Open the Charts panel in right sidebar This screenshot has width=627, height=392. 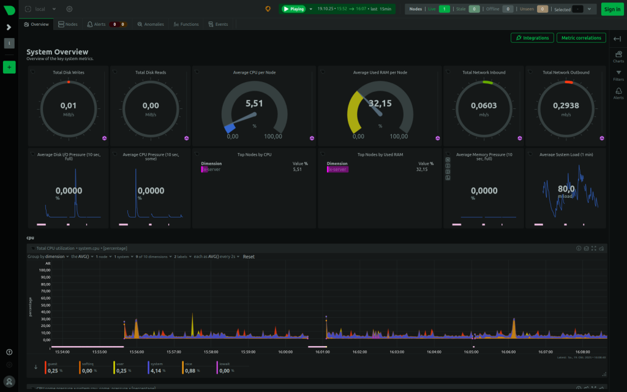tap(618, 56)
